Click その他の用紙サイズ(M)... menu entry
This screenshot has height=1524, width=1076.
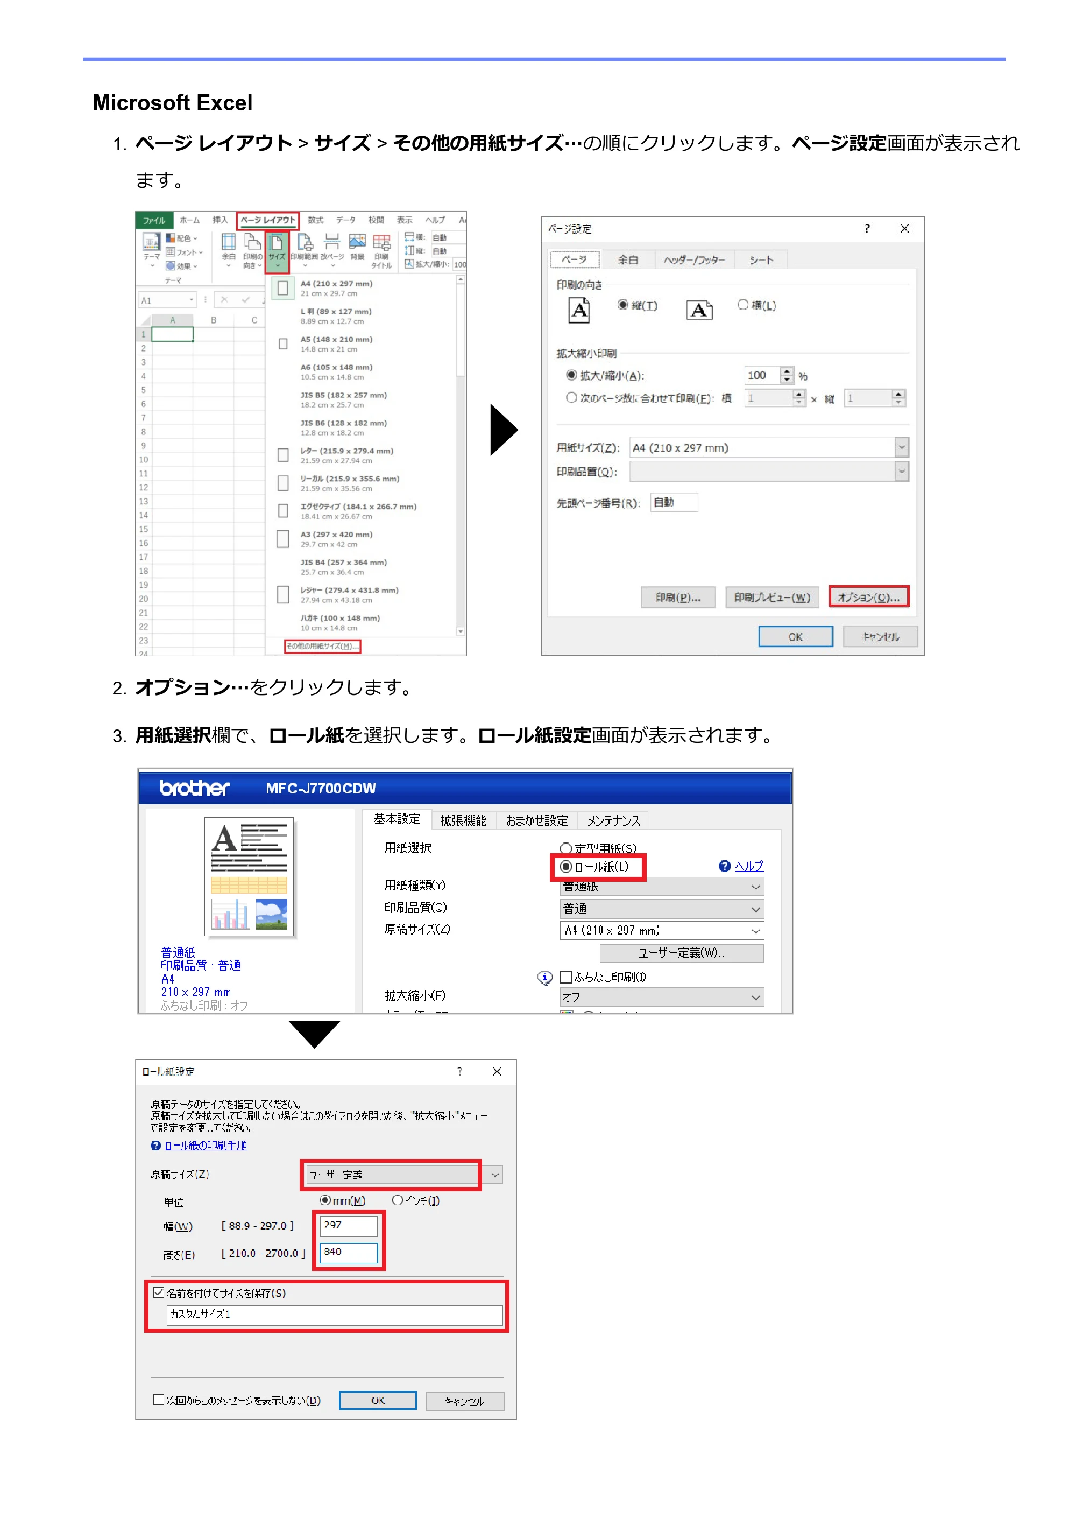[322, 646]
